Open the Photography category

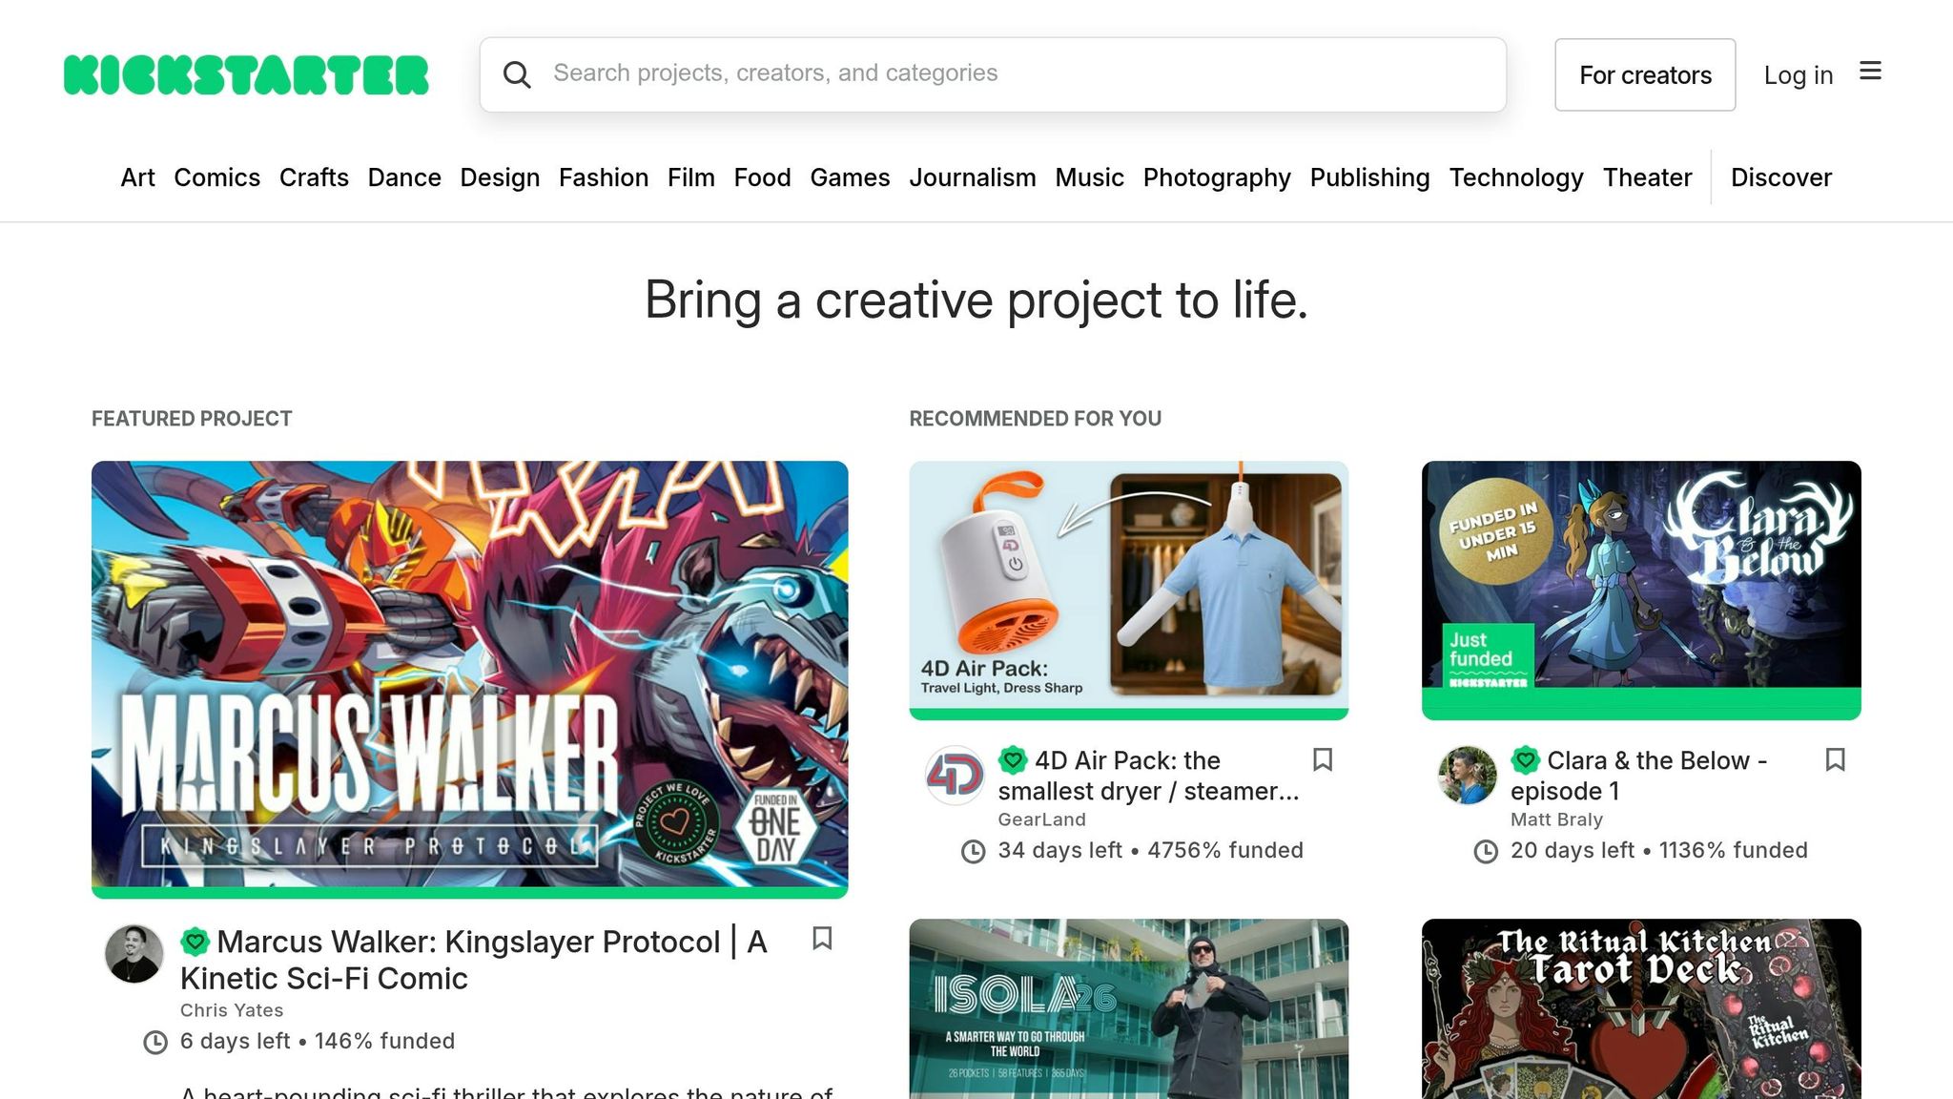click(x=1217, y=177)
